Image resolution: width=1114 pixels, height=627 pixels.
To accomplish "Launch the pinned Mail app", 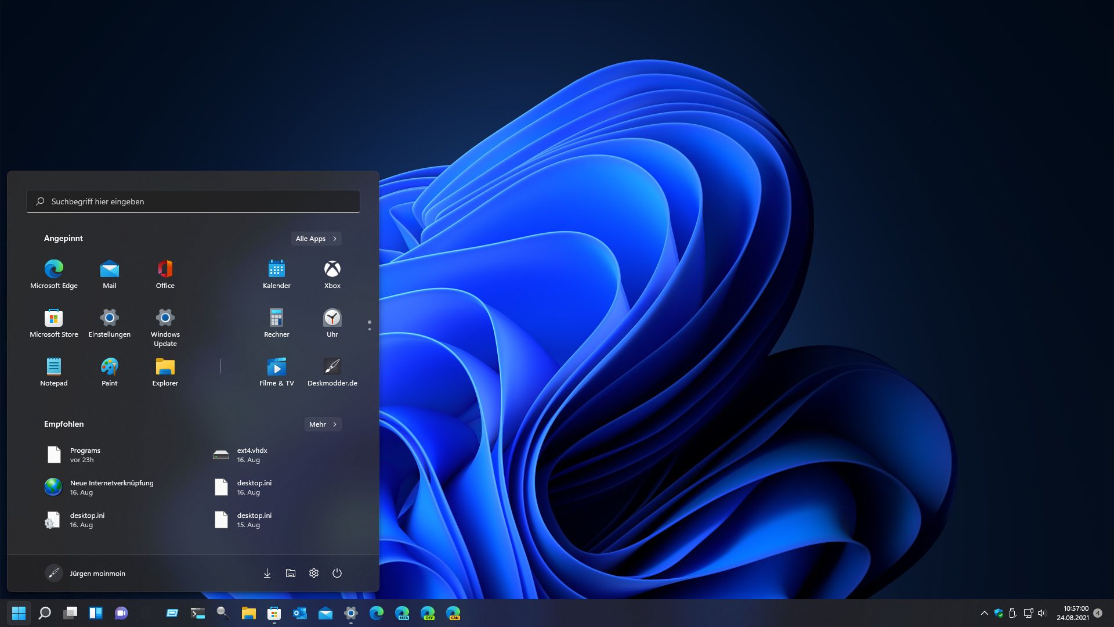I will [110, 274].
